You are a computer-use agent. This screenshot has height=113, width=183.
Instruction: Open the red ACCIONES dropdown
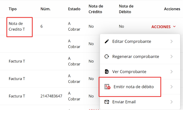click(x=164, y=27)
